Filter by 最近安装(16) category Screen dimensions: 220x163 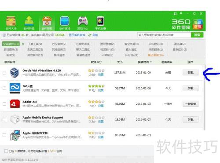(x=156, y=55)
